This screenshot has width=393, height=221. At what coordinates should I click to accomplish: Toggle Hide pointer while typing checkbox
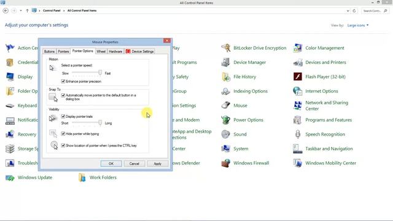63,134
